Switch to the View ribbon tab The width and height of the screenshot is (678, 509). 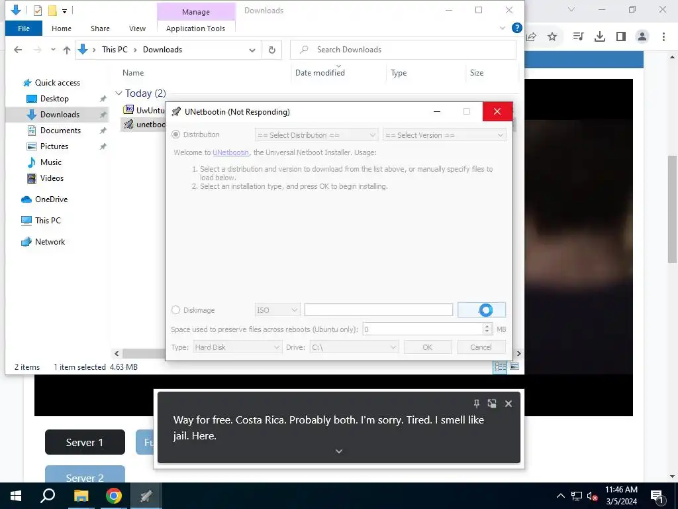(x=137, y=28)
